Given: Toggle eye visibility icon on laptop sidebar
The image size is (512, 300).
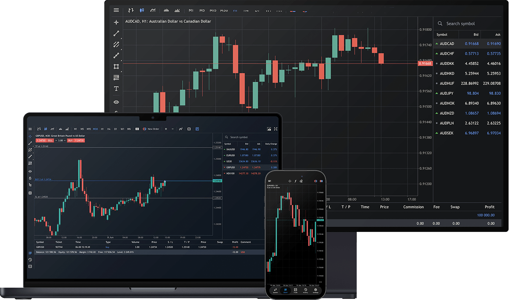Looking at the screenshot, I should pos(30,171).
